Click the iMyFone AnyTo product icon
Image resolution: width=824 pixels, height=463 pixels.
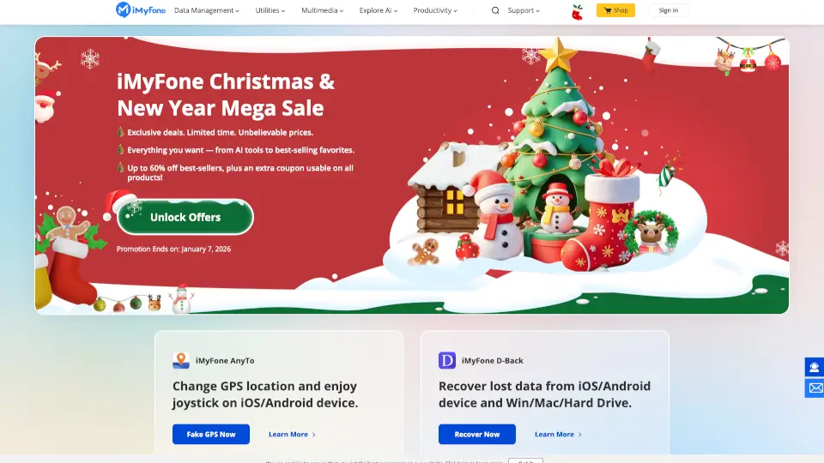[181, 361]
